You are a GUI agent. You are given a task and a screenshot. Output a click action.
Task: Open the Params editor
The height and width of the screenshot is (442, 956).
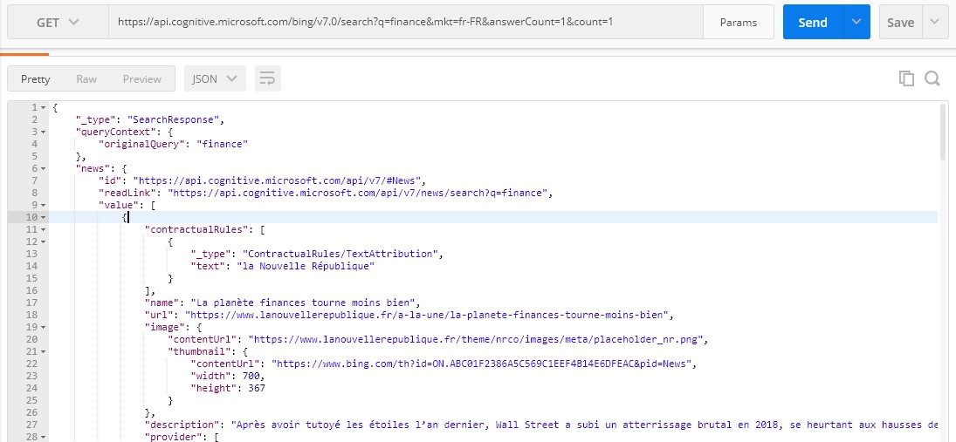coord(738,23)
